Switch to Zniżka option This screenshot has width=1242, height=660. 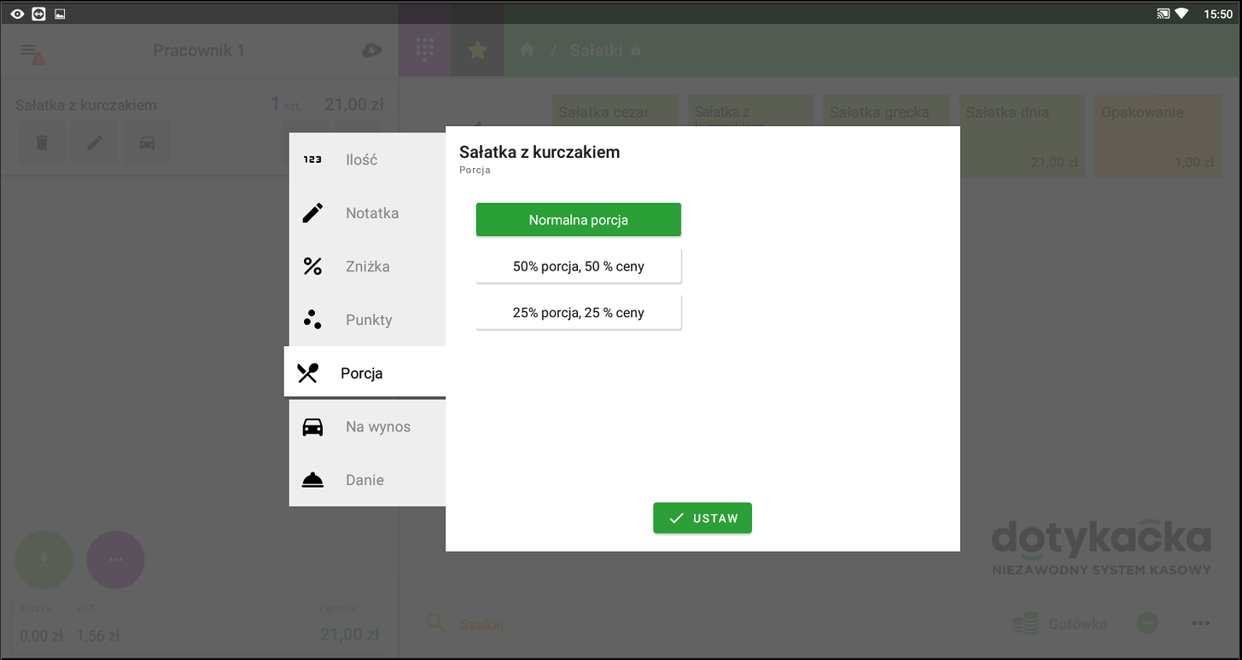(x=367, y=267)
